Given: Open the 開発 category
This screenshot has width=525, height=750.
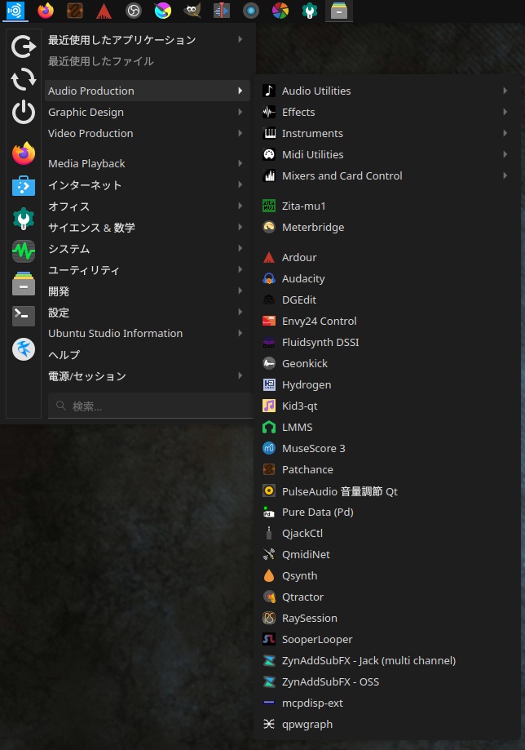Looking at the screenshot, I should pos(147,291).
